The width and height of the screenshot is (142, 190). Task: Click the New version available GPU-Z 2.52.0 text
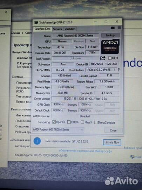tap(67, 141)
